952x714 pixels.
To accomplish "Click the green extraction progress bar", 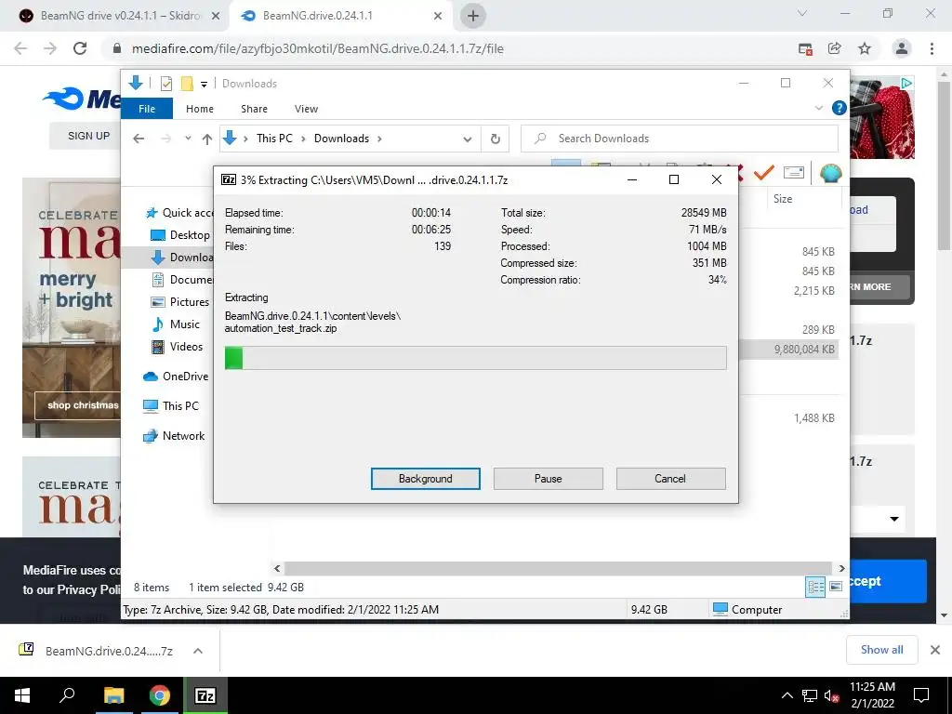I will (475, 358).
